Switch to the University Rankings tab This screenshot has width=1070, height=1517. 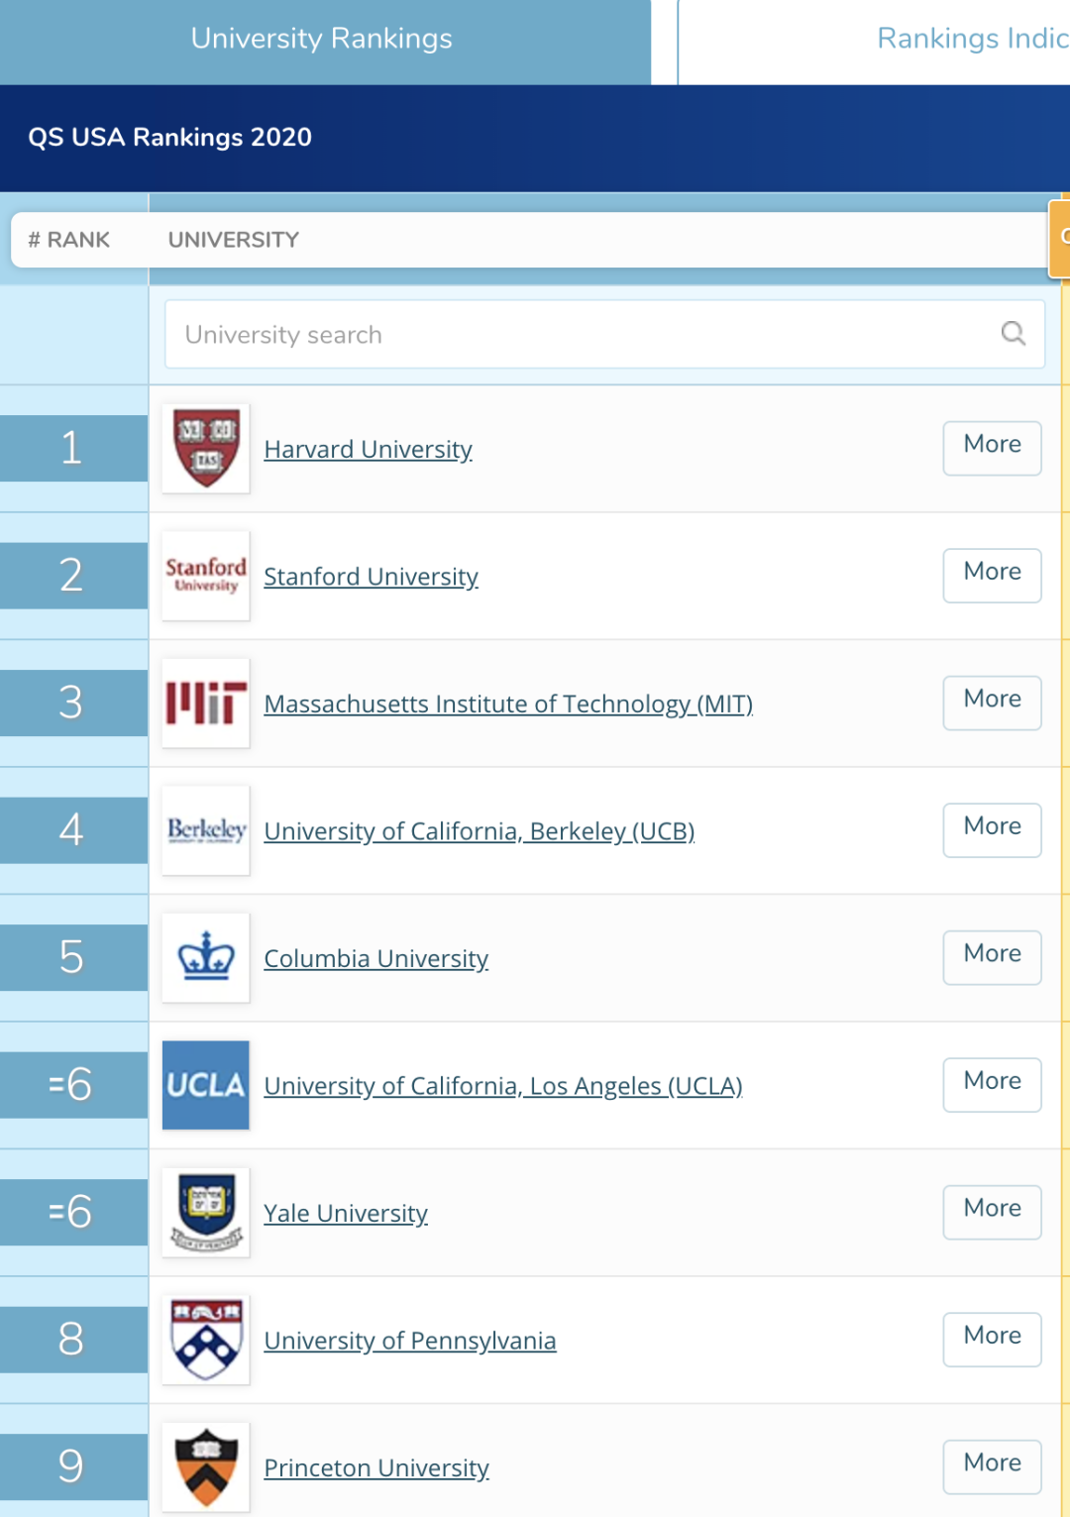[x=322, y=40]
